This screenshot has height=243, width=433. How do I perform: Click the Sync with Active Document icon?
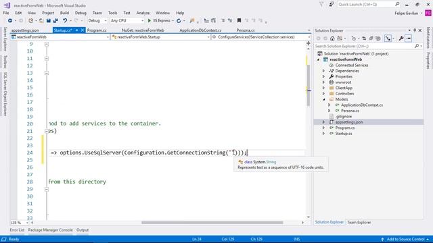pos(364,38)
